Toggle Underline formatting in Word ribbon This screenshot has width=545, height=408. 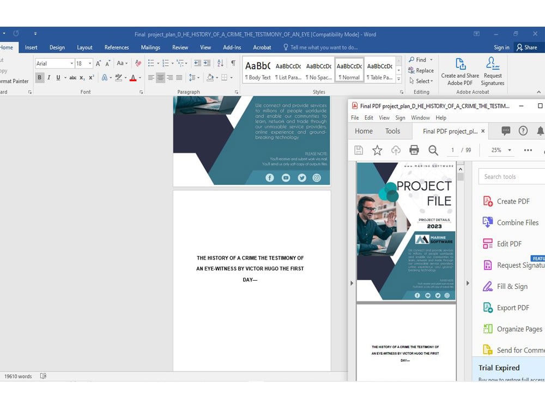(58, 77)
